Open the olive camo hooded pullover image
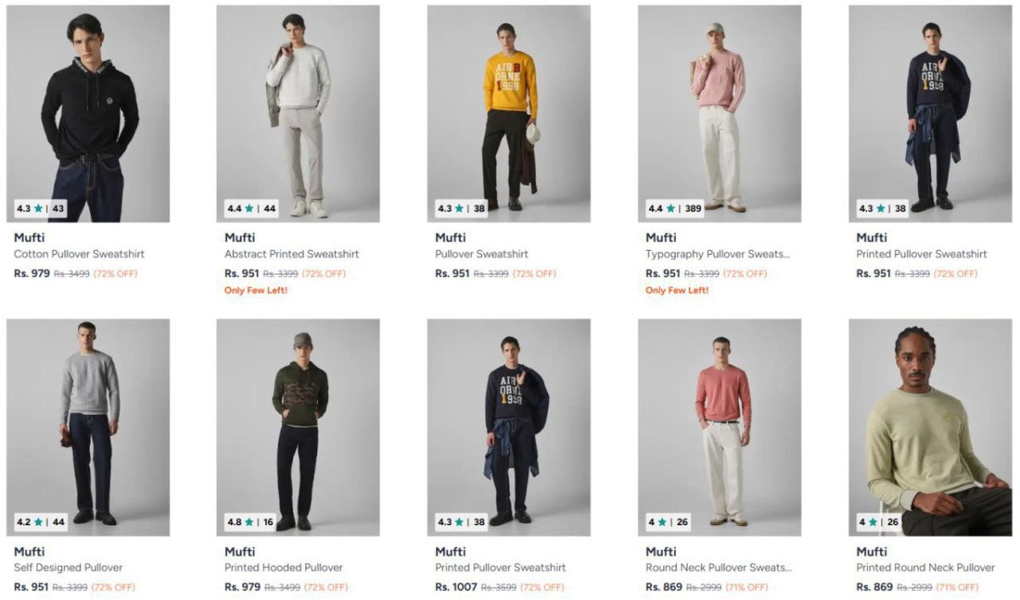Viewport: 1020px width, 600px height. coord(297,427)
